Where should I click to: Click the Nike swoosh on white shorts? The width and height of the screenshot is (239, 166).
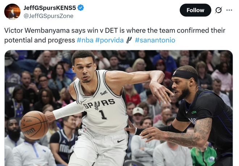click(121, 141)
